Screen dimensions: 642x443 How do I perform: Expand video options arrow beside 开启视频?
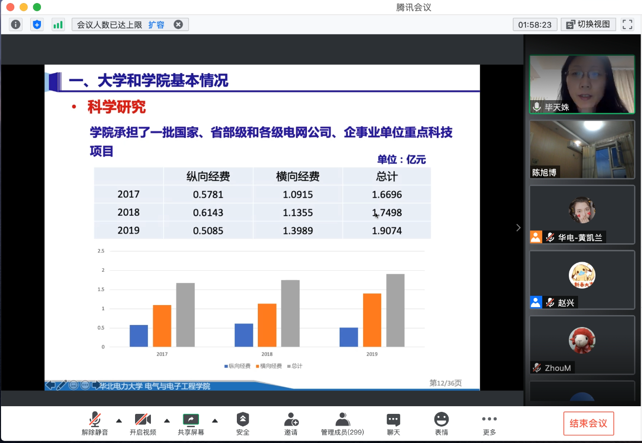[167, 421]
